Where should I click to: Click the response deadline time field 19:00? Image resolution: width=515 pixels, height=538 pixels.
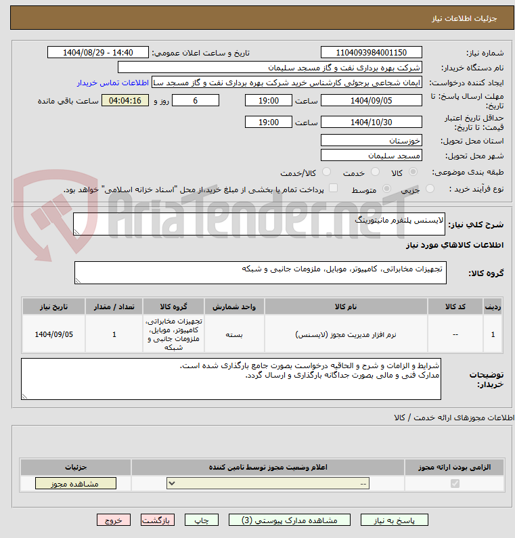[x=268, y=101]
